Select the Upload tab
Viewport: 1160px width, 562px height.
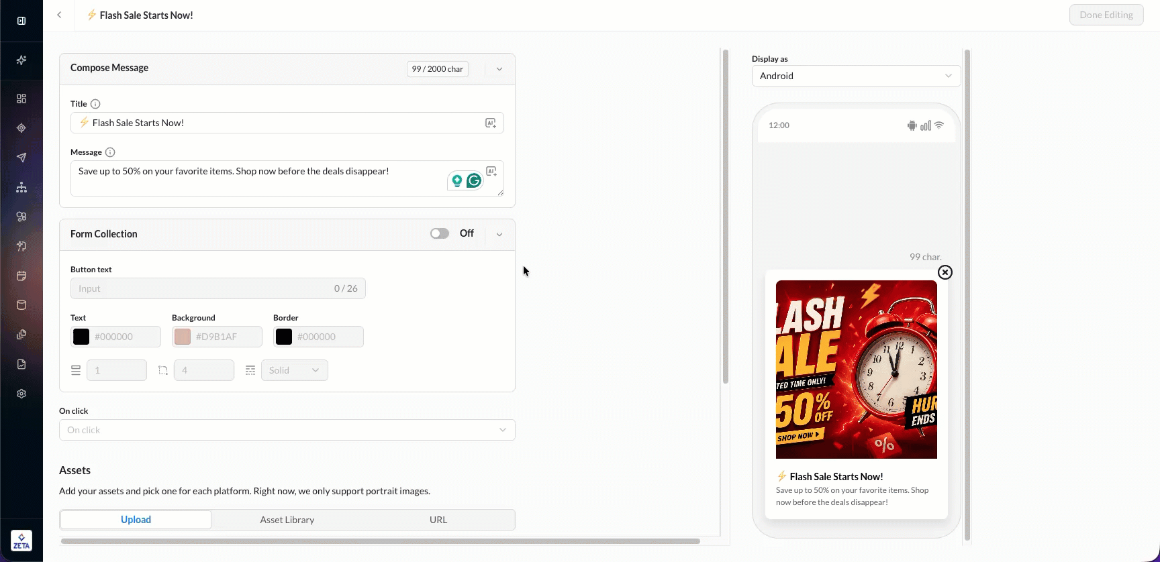click(x=136, y=520)
